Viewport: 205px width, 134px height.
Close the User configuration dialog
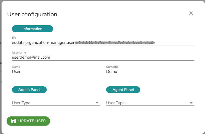191,13
